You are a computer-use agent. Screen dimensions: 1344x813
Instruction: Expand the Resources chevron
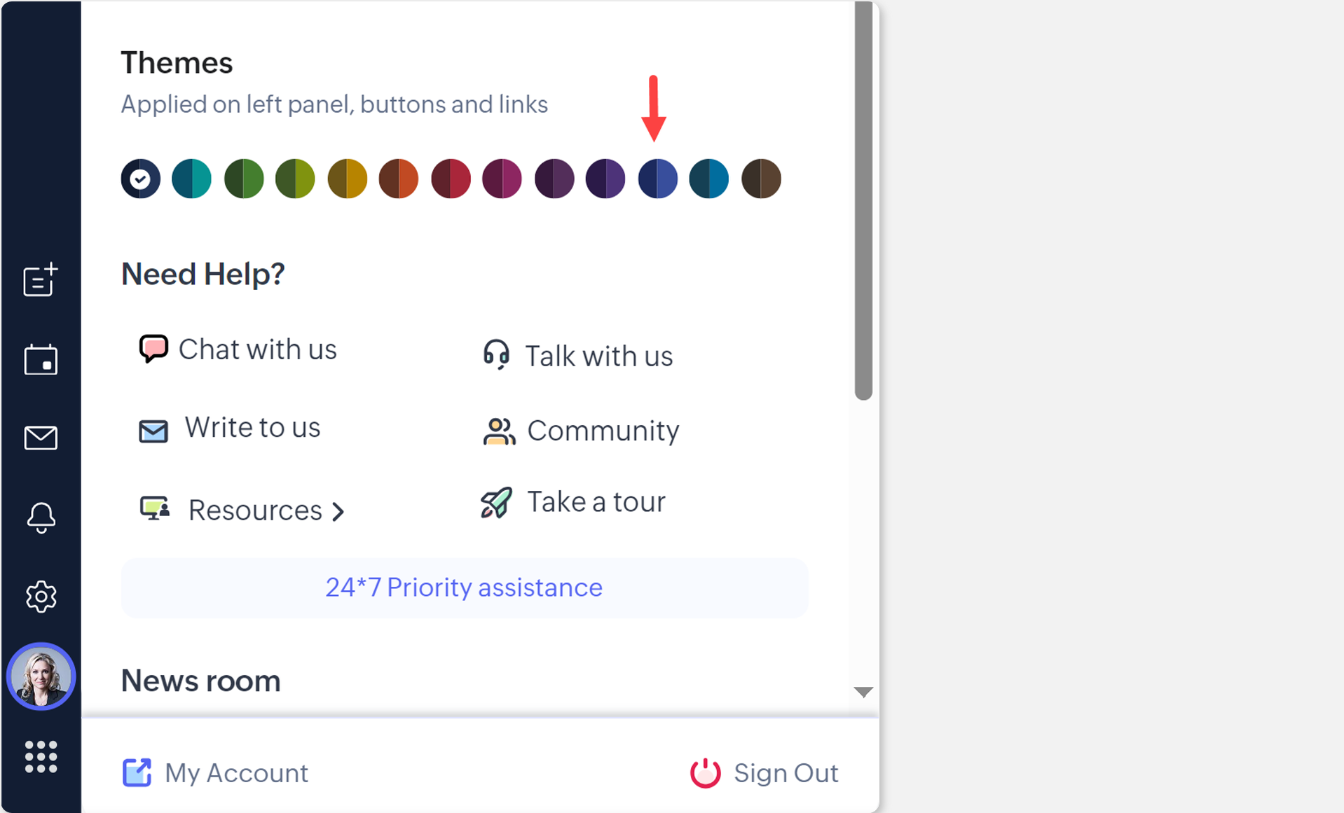[338, 512]
